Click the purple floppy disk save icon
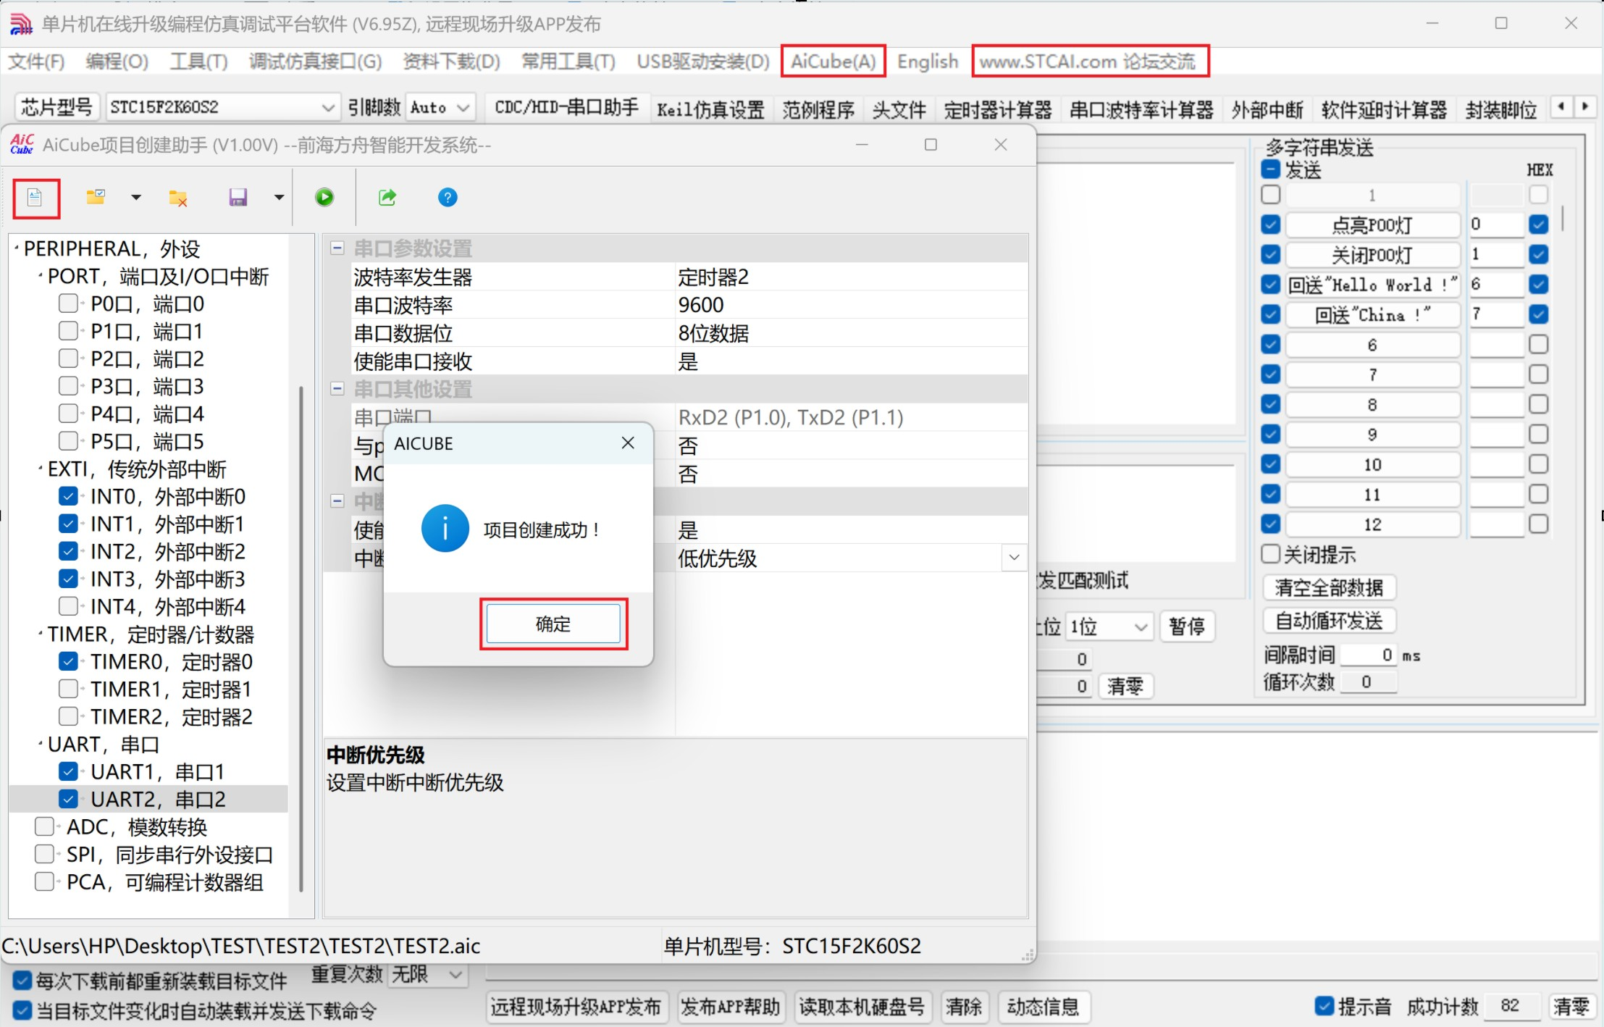This screenshot has height=1027, width=1604. coord(238,197)
